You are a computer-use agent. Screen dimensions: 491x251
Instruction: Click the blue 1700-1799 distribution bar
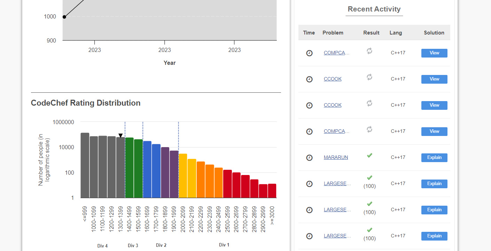(156, 171)
